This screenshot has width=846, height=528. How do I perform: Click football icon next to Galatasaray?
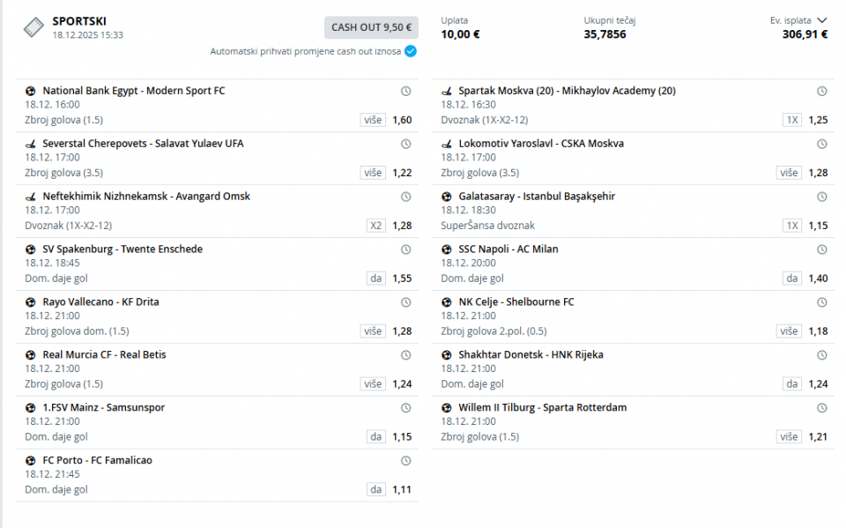pyautogui.click(x=446, y=197)
